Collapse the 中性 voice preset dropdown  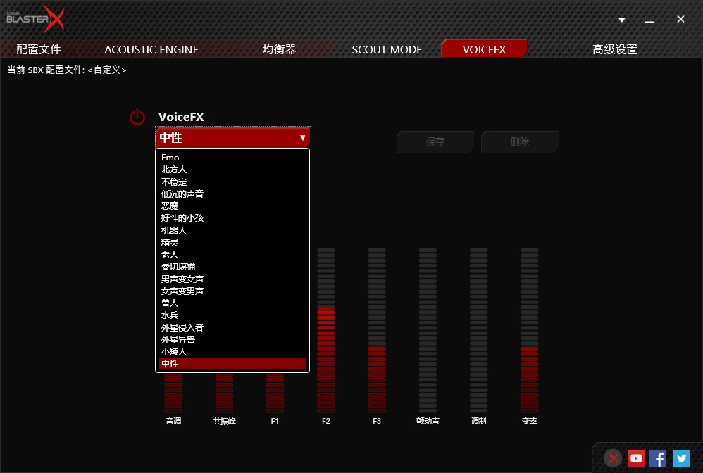tap(232, 138)
